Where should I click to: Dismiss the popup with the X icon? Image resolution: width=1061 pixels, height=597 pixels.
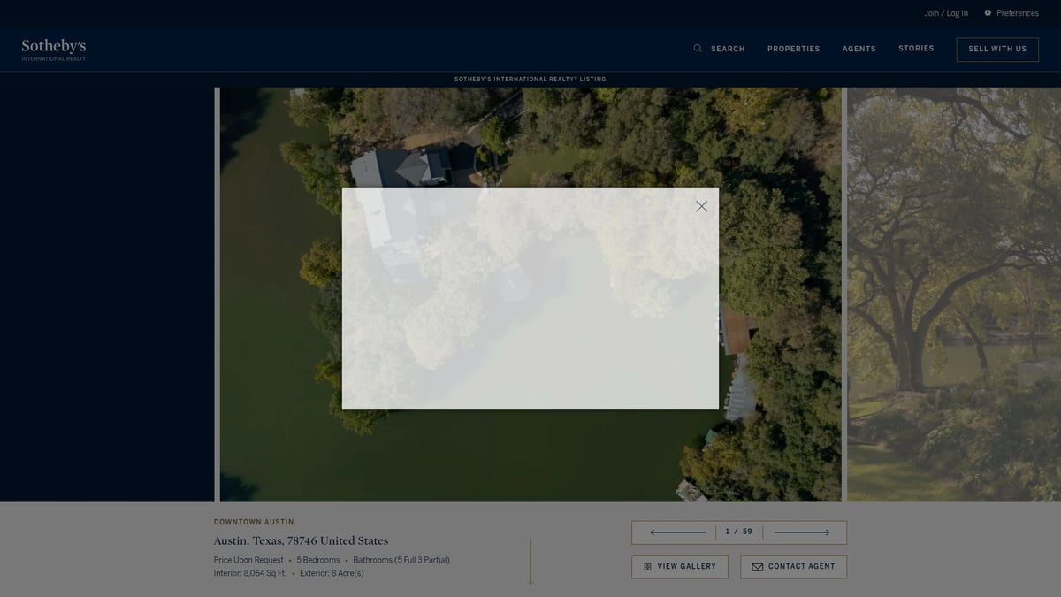pyautogui.click(x=701, y=205)
